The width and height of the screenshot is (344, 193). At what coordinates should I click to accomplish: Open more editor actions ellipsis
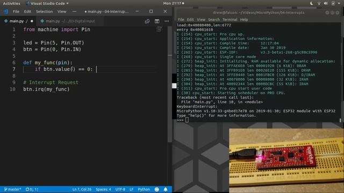pos(167,21)
